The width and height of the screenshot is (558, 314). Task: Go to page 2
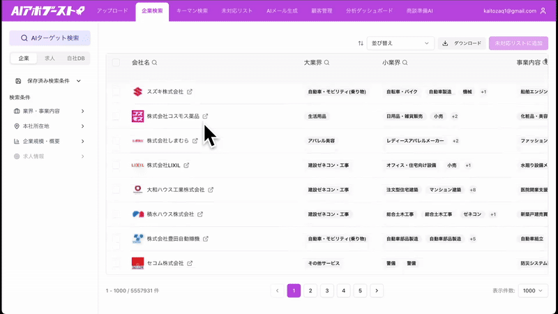tap(310, 291)
